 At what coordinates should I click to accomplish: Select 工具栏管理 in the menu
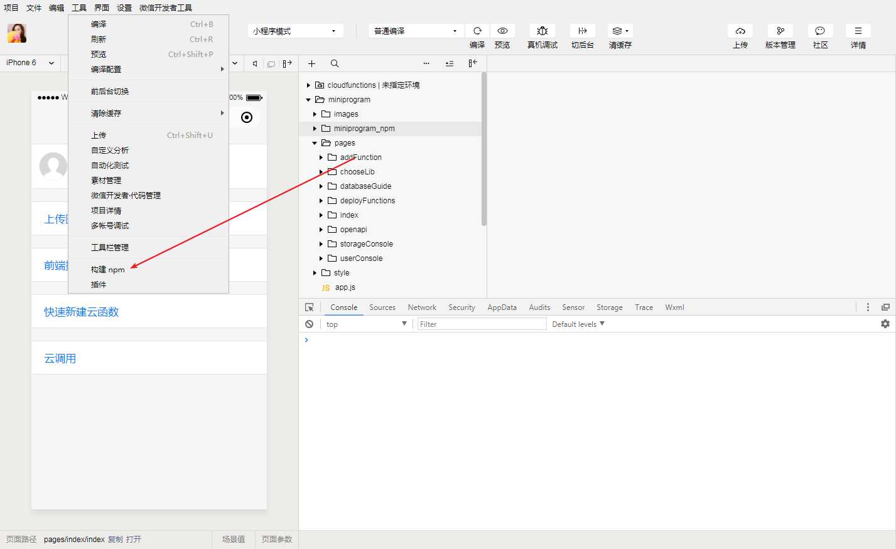pos(148,248)
